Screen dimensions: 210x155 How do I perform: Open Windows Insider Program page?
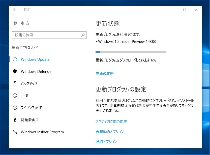pyautogui.click(x=42, y=132)
